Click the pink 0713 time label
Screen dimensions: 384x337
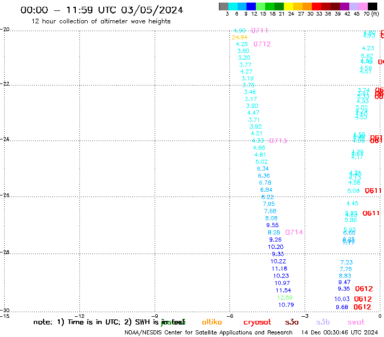pos(278,141)
